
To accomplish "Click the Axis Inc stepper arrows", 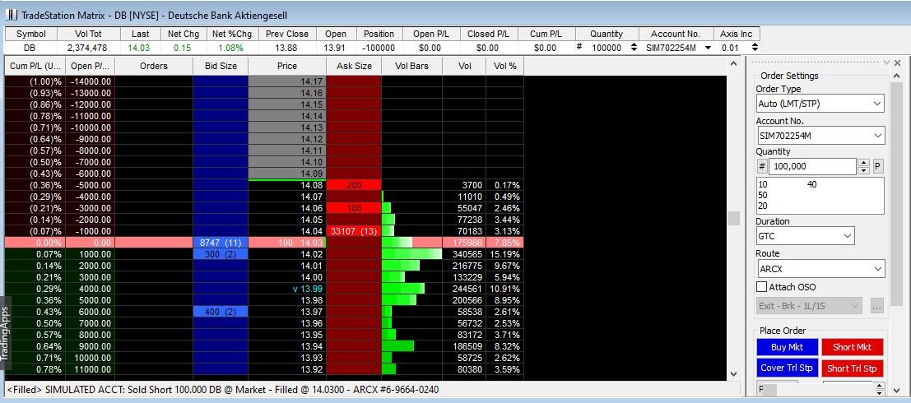I will (x=754, y=49).
